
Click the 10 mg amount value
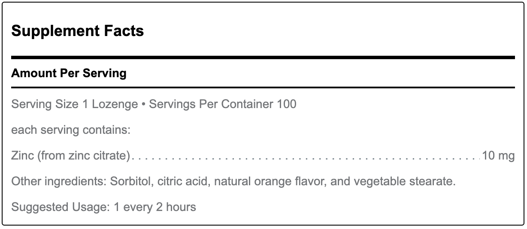[x=498, y=156]
